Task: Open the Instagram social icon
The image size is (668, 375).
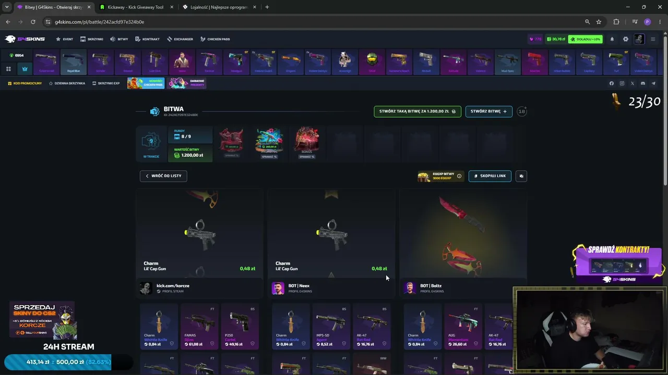Action: 622,83
